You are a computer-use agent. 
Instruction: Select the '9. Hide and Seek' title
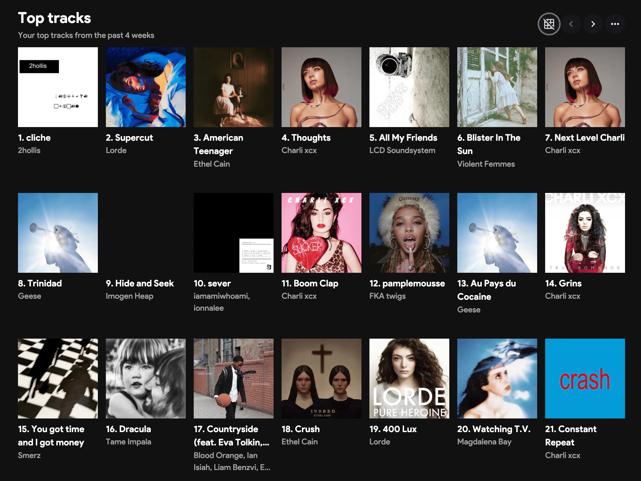[x=140, y=283]
